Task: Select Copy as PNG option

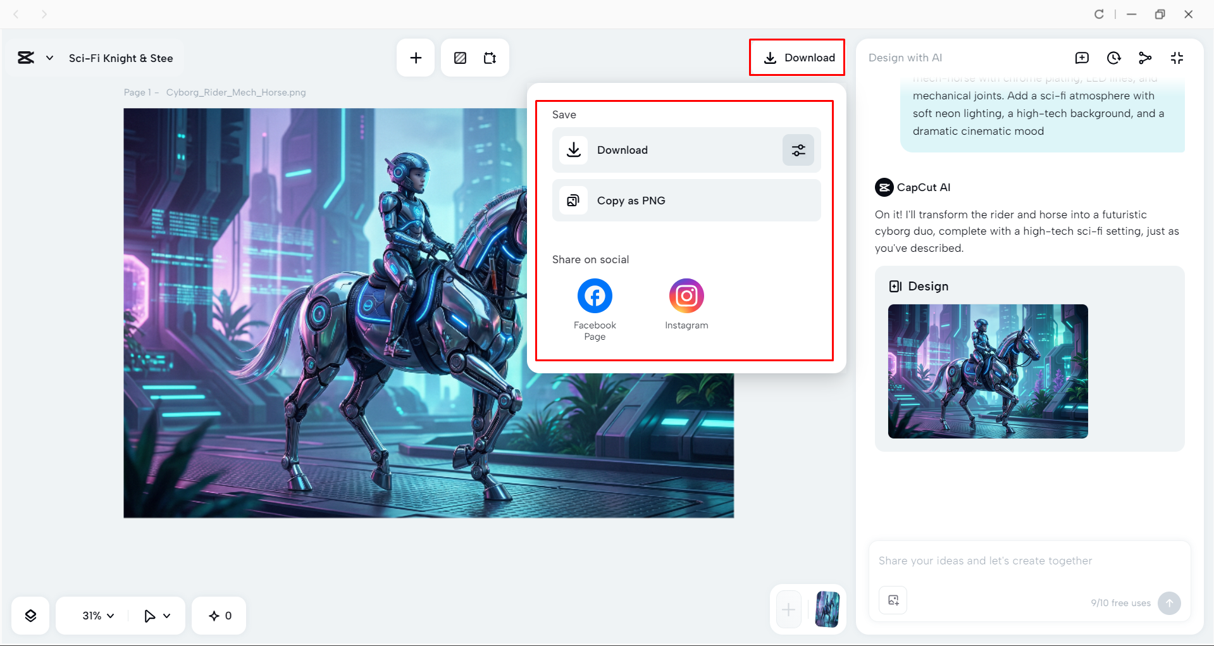Action: click(686, 201)
